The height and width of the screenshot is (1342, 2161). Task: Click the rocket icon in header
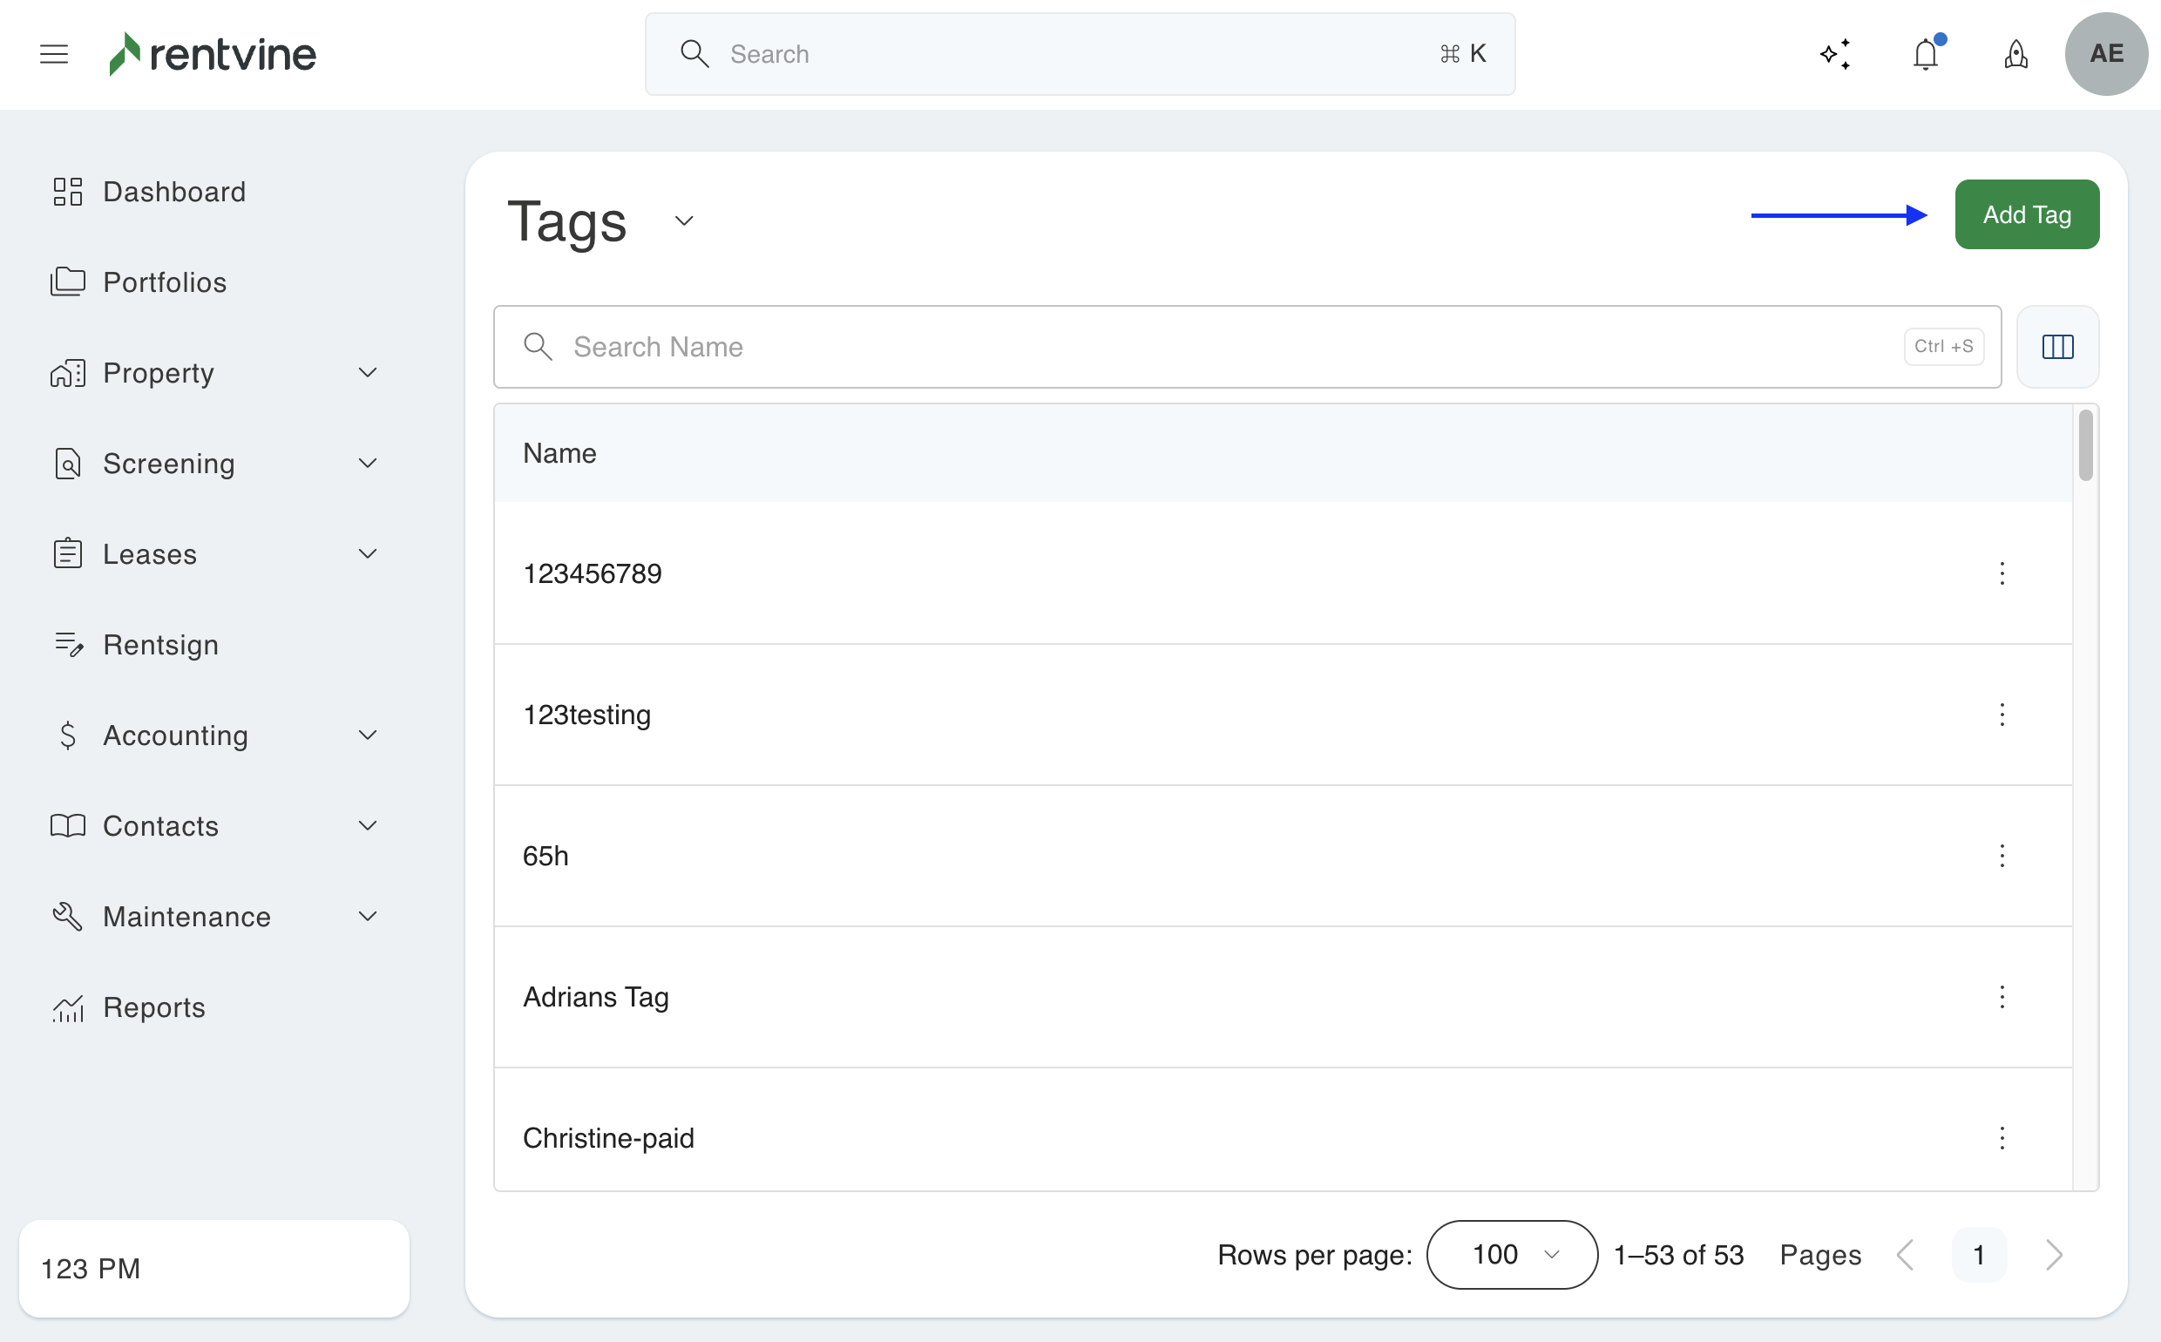coord(2015,54)
